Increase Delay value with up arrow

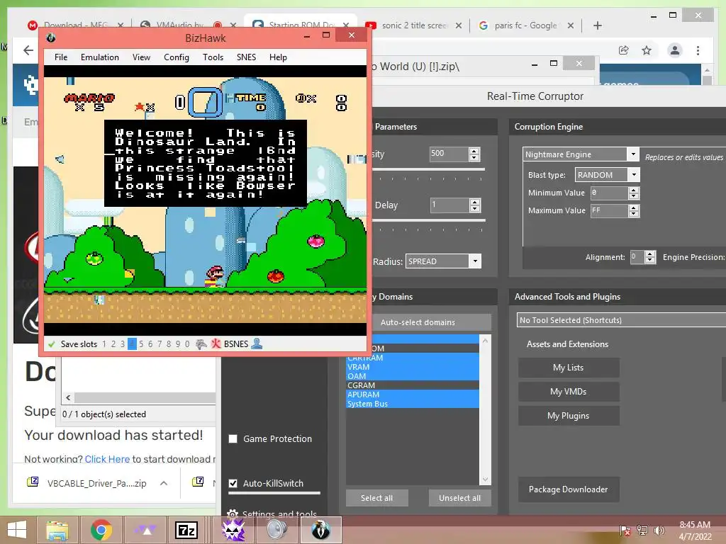point(474,202)
